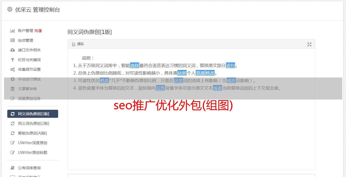The image size is (346, 177).
Task: Go to UWriter原创标题 page
Action: (x=33, y=153)
